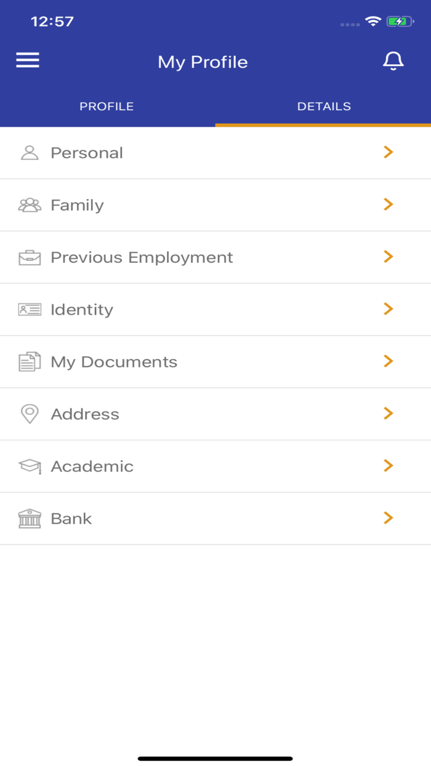Expand Family section chevron arrow
The width and height of the screenshot is (431, 766).
pyautogui.click(x=388, y=204)
